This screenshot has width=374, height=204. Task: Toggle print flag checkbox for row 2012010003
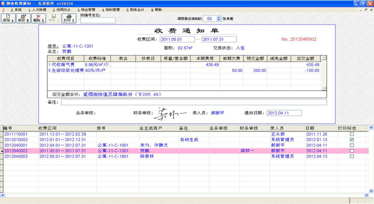(x=352, y=140)
